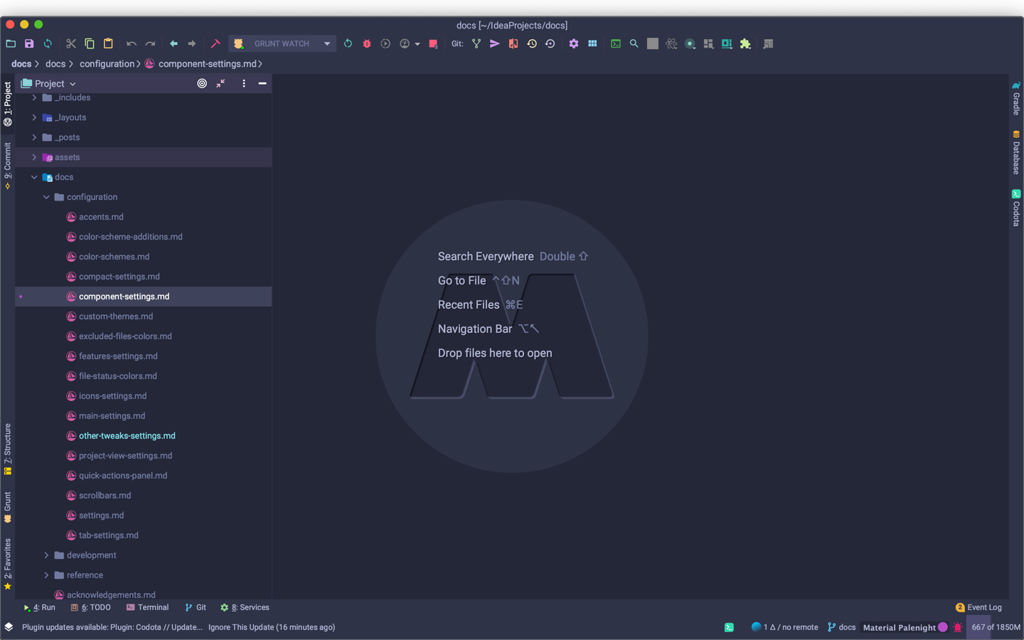This screenshot has width=1024, height=640.
Task: Open the Settings gear icon in toolbar
Action: tap(574, 43)
